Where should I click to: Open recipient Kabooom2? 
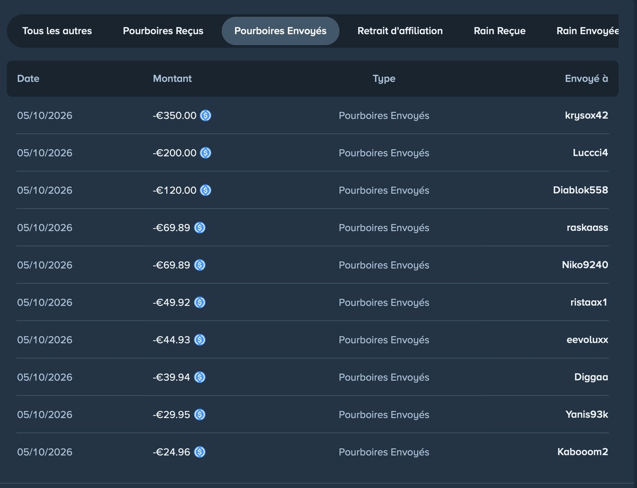pyautogui.click(x=583, y=452)
